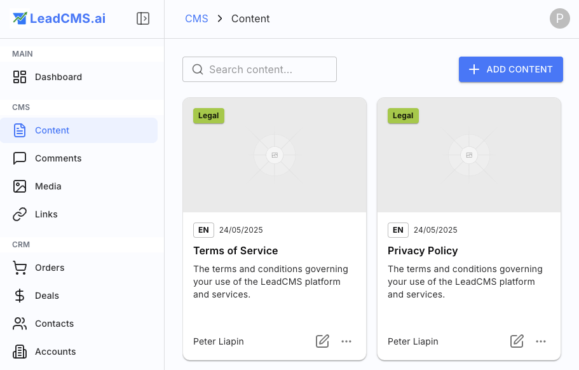This screenshot has height=370, width=579.
Task: Edit the Terms of Service entry
Action: 323,341
